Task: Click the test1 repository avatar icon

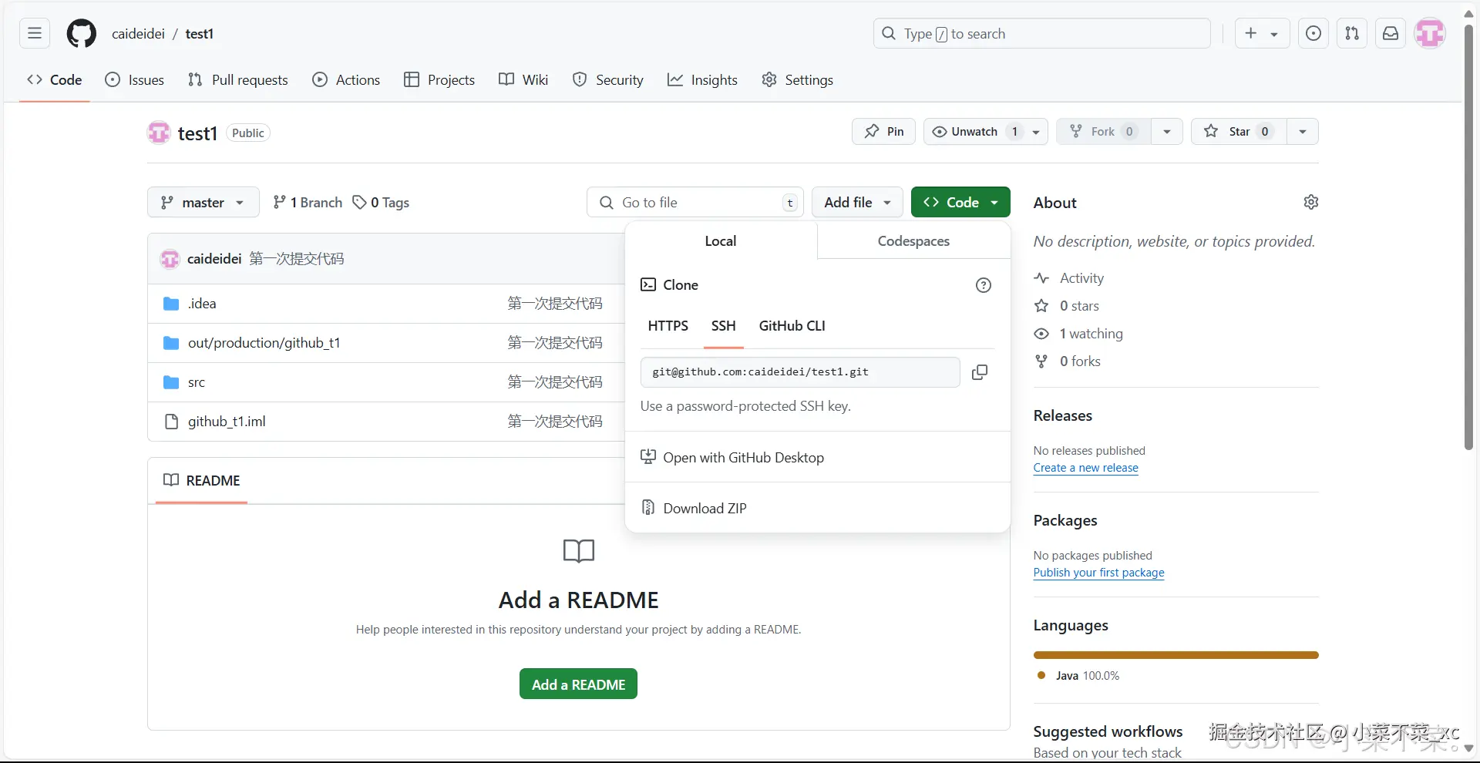Action: [159, 133]
